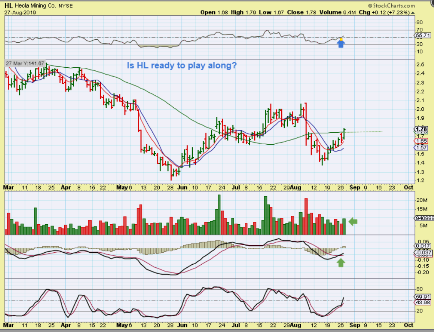
Task: Click the 15M volume axis label
Action: pos(422,209)
